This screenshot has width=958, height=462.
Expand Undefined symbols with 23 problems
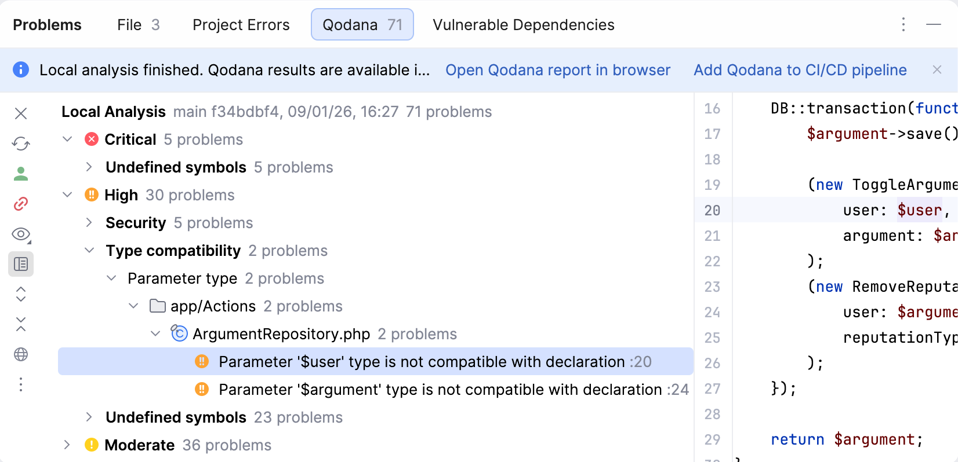[x=89, y=417]
